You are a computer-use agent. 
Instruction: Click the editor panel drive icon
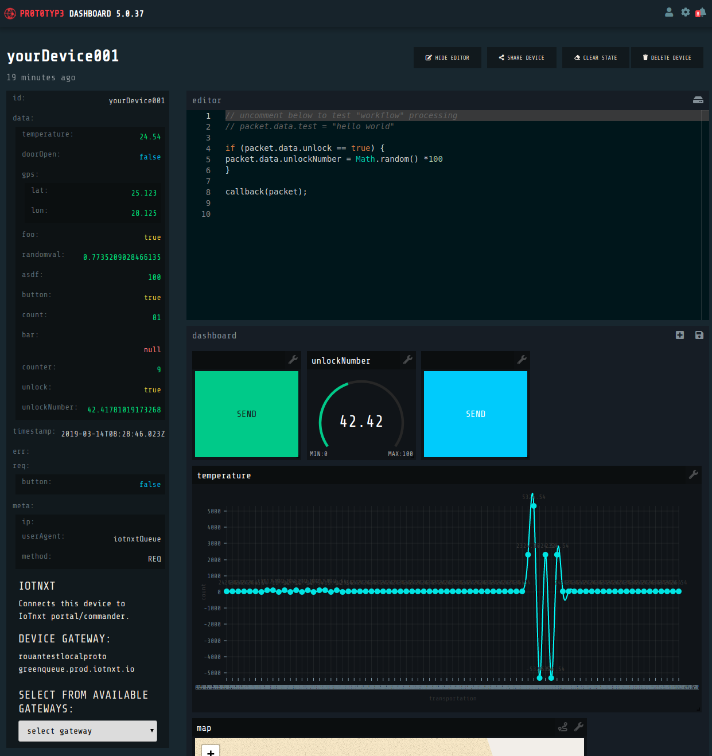[698, 100]
